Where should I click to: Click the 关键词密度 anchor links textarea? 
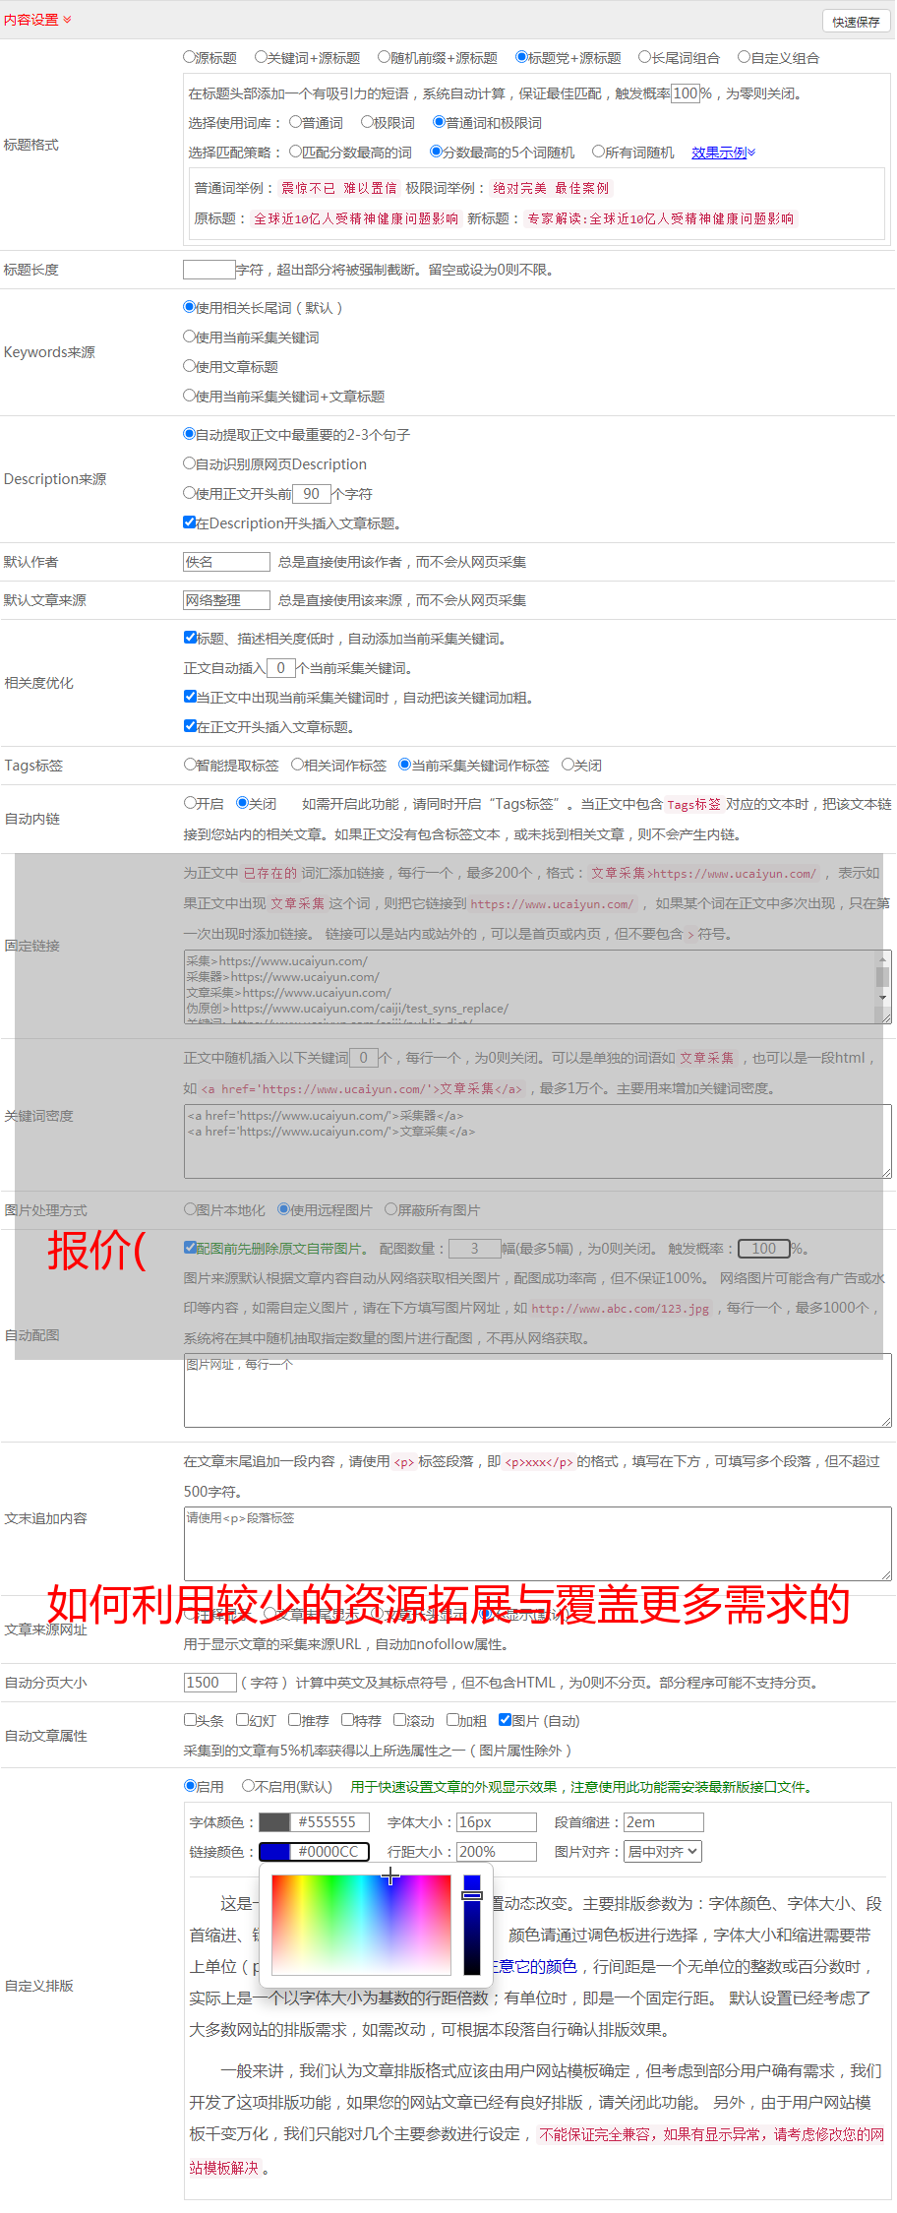tap(537, 1141)
